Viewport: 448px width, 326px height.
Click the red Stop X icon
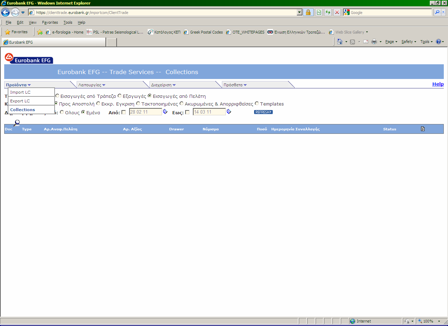click(337, 13)
